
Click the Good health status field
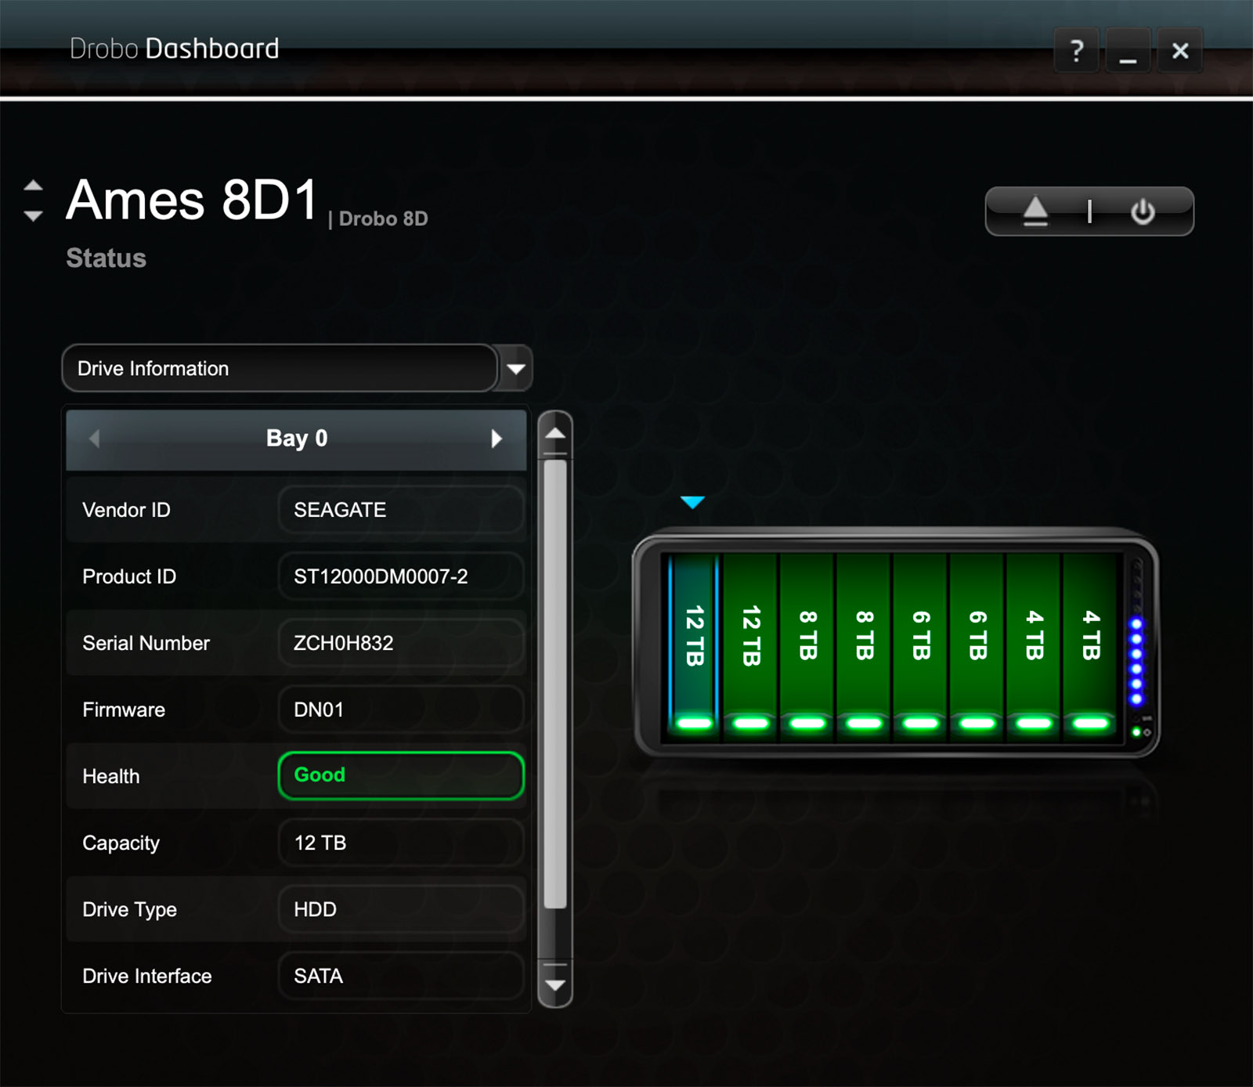click(400, 775)
